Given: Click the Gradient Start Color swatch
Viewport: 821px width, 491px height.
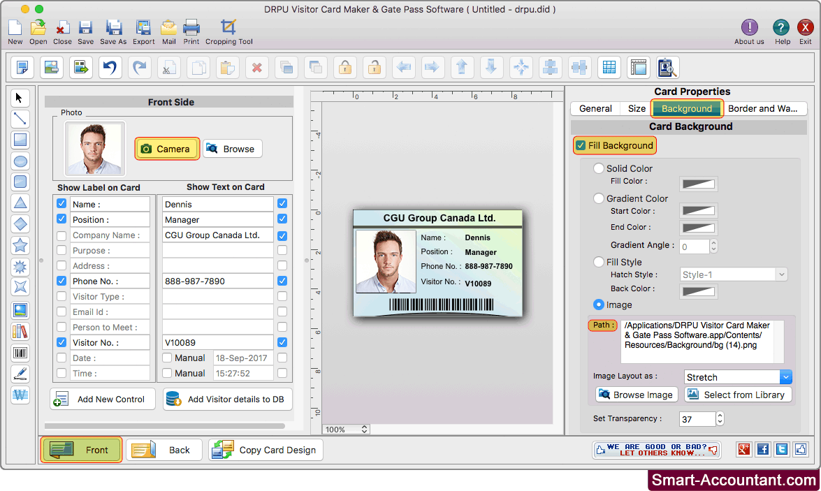Looking at the screenshot, I should tap(698, 211).
